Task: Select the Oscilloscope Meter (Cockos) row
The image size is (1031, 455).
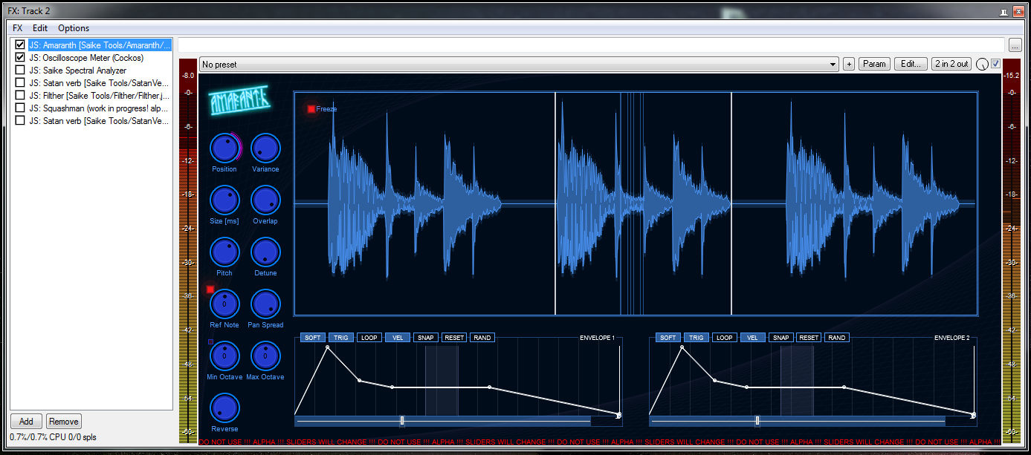Action: pyautogui.click(x=86, y=57)
